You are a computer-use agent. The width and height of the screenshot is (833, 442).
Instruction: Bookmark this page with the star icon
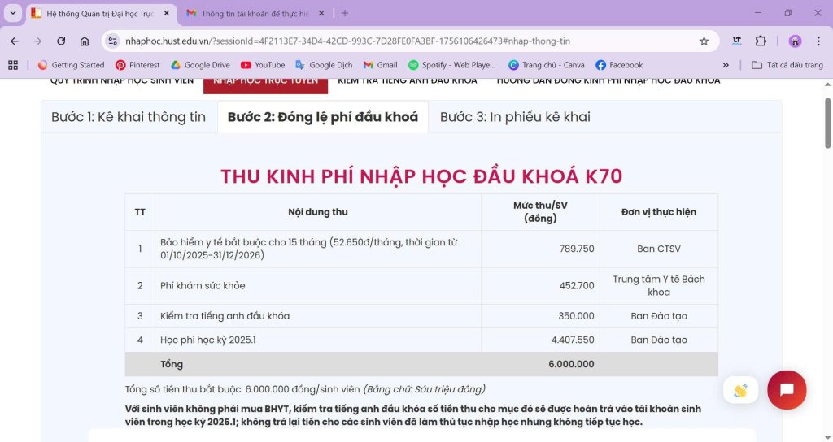pyautogui.click(x=704, y=41)
